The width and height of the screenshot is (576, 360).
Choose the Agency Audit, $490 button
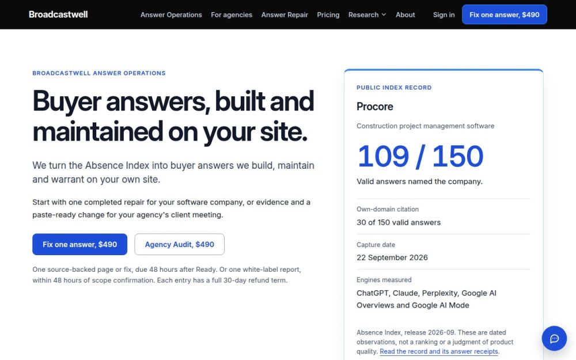tap(179, 244)
